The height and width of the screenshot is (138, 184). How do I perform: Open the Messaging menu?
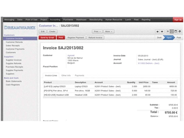9,20
